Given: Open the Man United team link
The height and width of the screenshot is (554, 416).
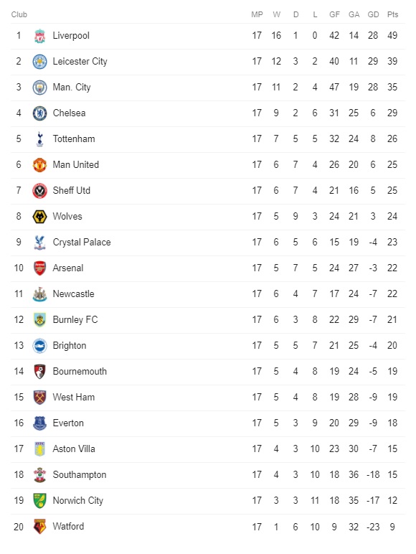Looking at the screenshot, I should tap(75, 164).
